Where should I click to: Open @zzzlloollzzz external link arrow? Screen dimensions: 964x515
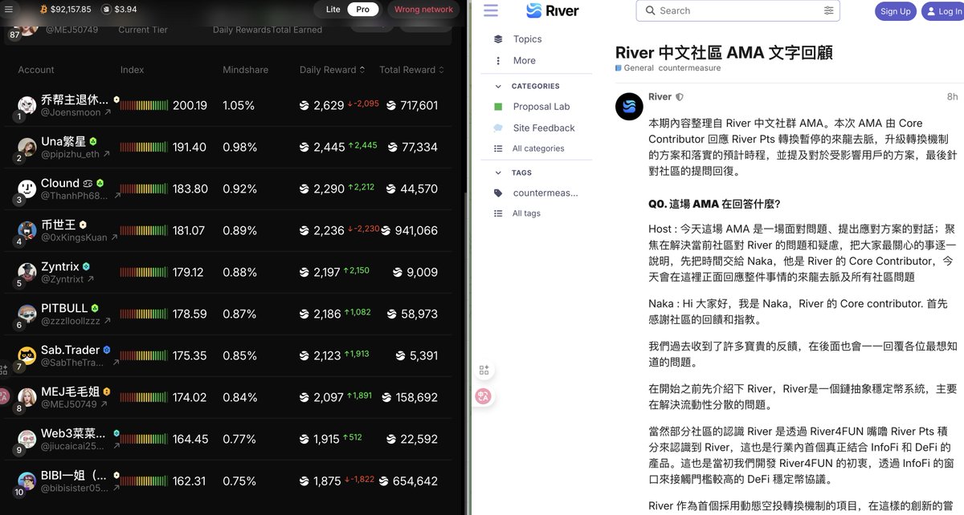(x=108, y=322)
